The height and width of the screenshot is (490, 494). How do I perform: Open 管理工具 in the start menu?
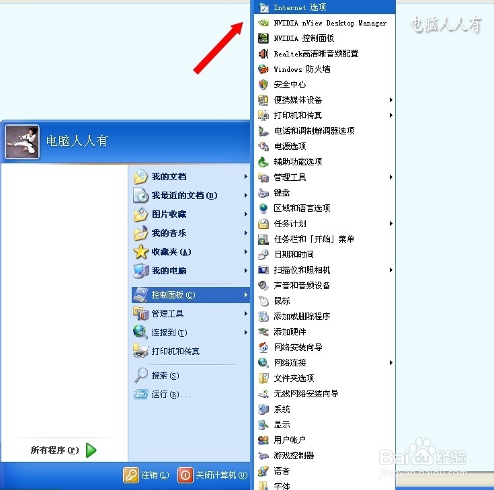[x=191, y=313]
